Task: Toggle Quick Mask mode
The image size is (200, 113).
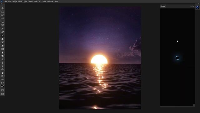Action: (2, 90)
